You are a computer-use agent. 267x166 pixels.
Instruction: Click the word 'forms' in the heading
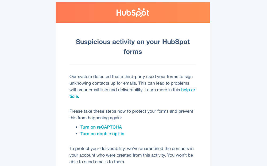click(133, 52)
